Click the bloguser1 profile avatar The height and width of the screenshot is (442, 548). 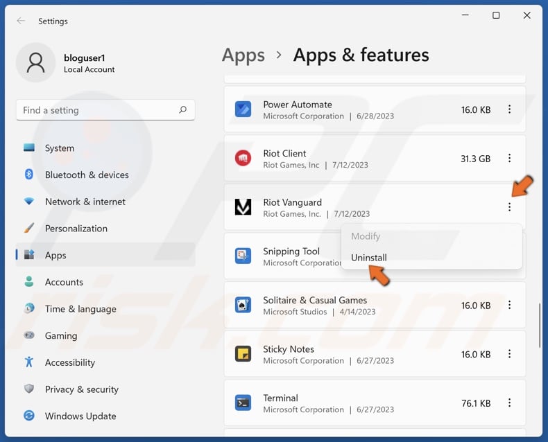[x=35, y=63]
